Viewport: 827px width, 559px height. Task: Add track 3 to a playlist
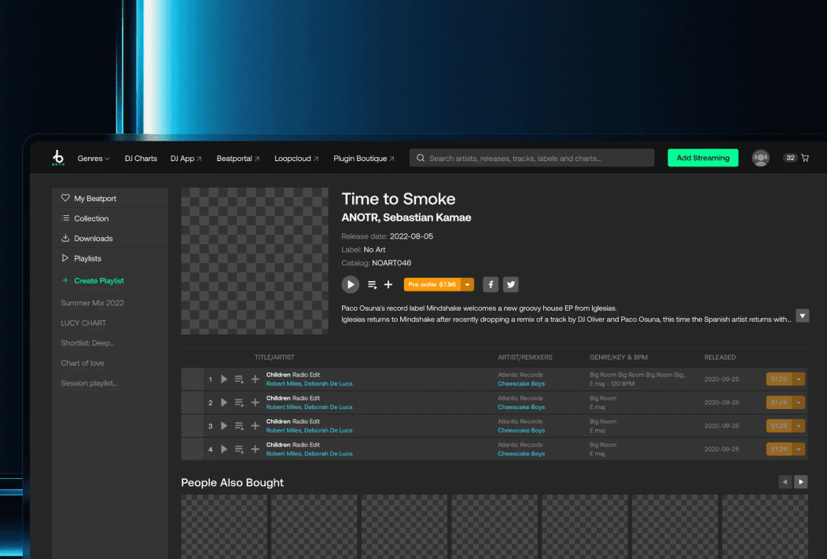pos(255,426)
